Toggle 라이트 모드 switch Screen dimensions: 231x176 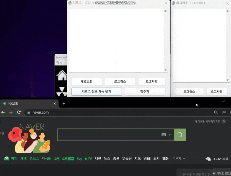coord(222,173)
